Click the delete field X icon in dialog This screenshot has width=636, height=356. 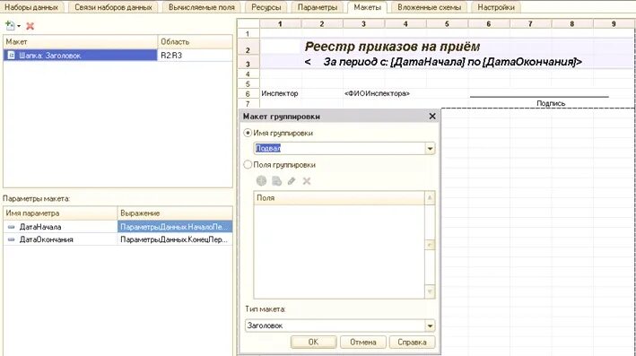point(307,181)
